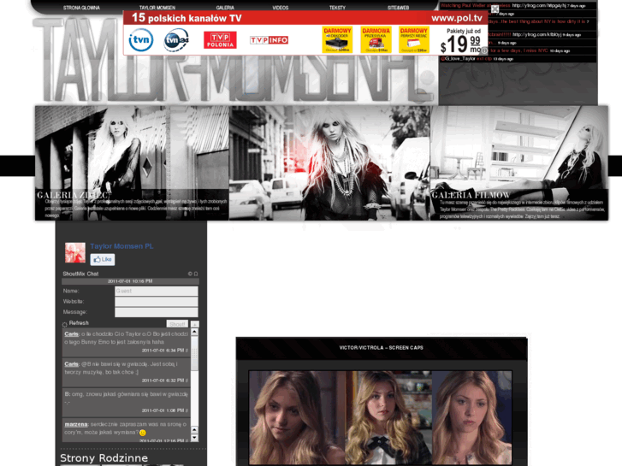Click the Darmowy Dekoder yellow tile
The height and width of the screenshot is (466, 622).
tap(337, 39)
